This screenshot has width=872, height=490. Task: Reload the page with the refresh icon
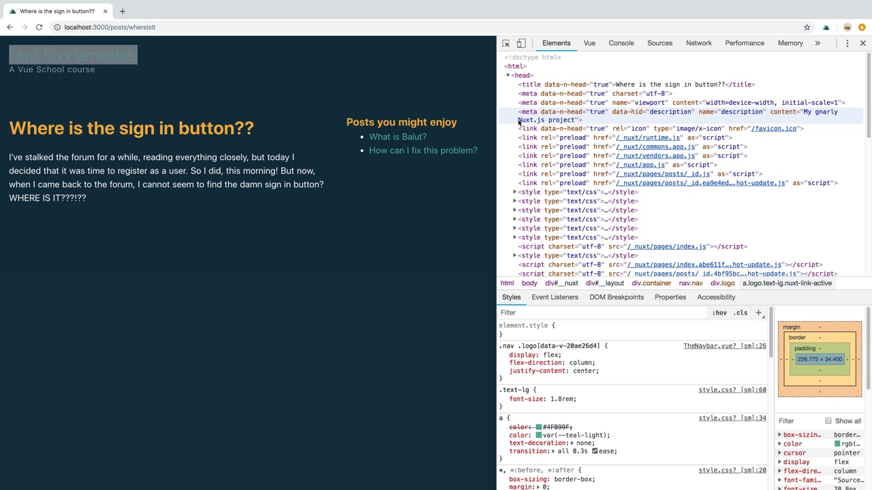click(x=39, y=27)
